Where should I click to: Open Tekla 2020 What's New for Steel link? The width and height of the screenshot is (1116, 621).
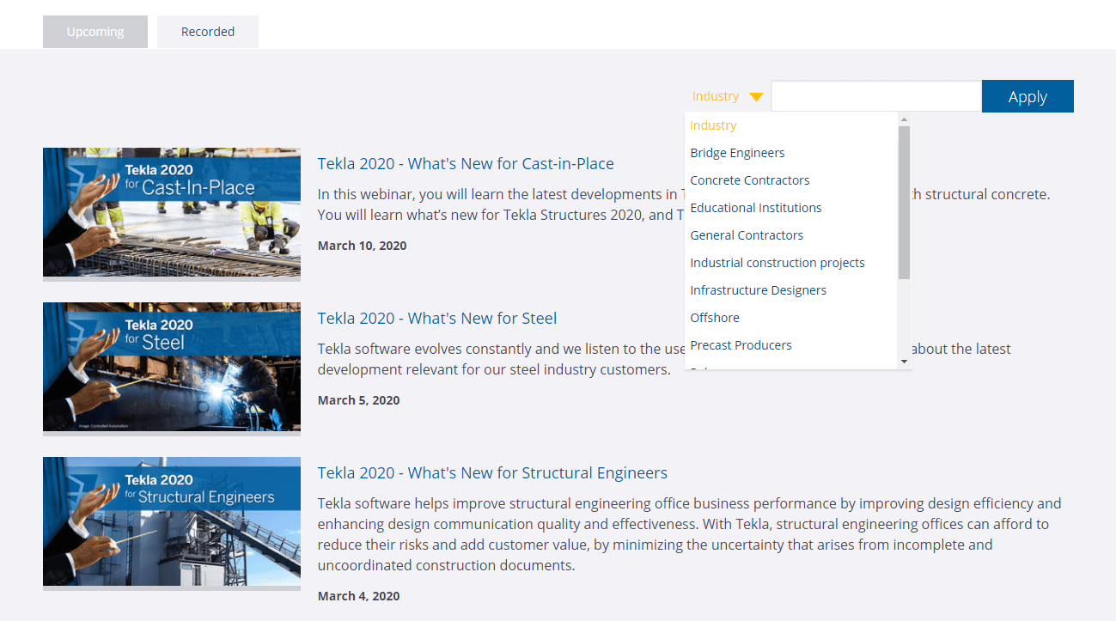(x=437, y=318)
